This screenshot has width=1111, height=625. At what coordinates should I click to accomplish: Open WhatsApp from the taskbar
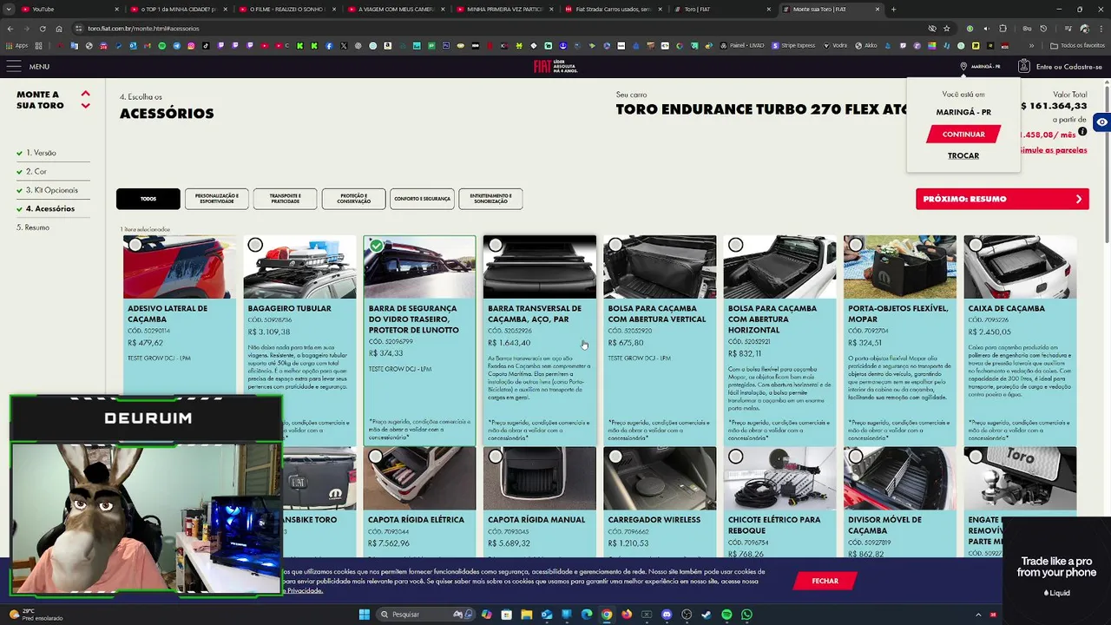746,615
